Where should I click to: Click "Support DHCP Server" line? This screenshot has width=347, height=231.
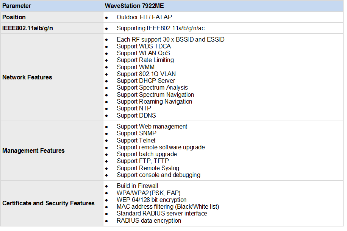pos(146,81)
